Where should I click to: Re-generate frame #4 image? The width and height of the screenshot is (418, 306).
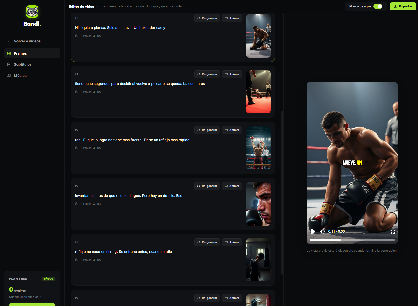(207, 74)
